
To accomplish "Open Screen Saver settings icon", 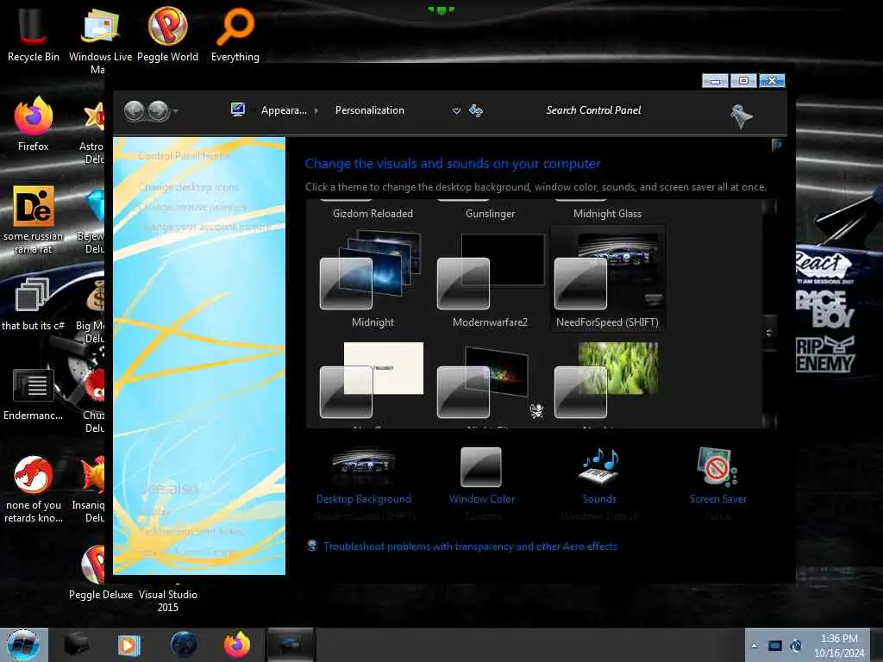I will coord(717,466).
